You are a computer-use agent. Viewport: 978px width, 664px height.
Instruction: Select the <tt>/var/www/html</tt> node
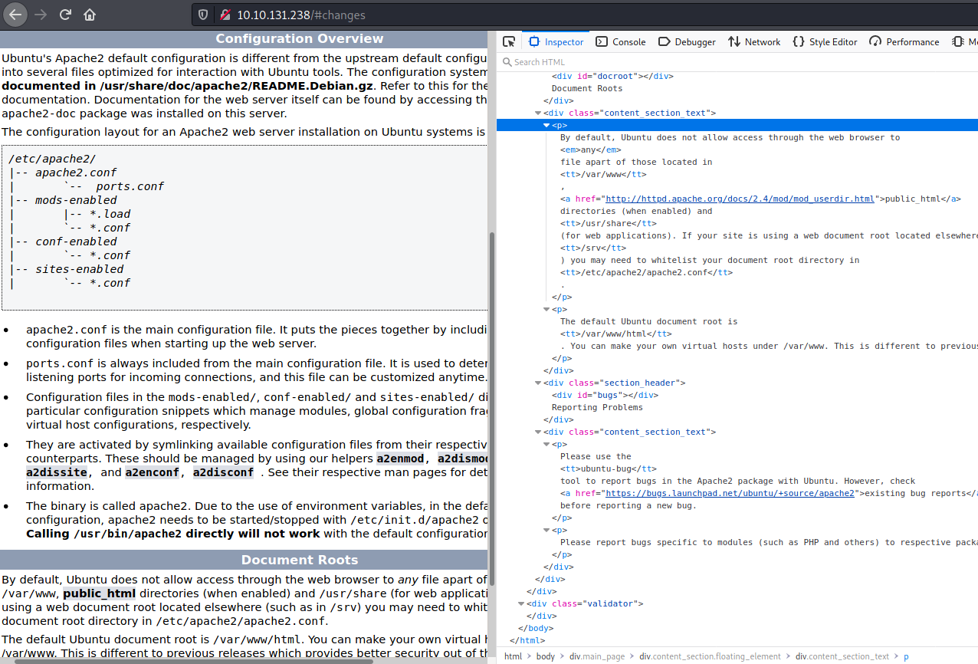click(x=615, y=334)
